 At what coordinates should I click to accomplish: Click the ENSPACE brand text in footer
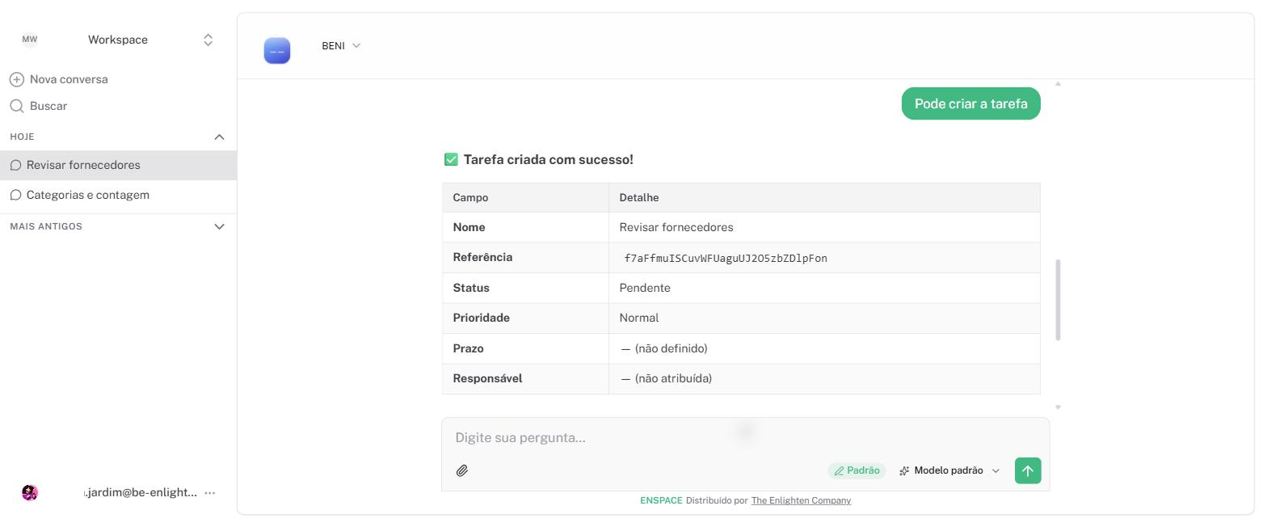pyautogui.click(x=661, y=500)
